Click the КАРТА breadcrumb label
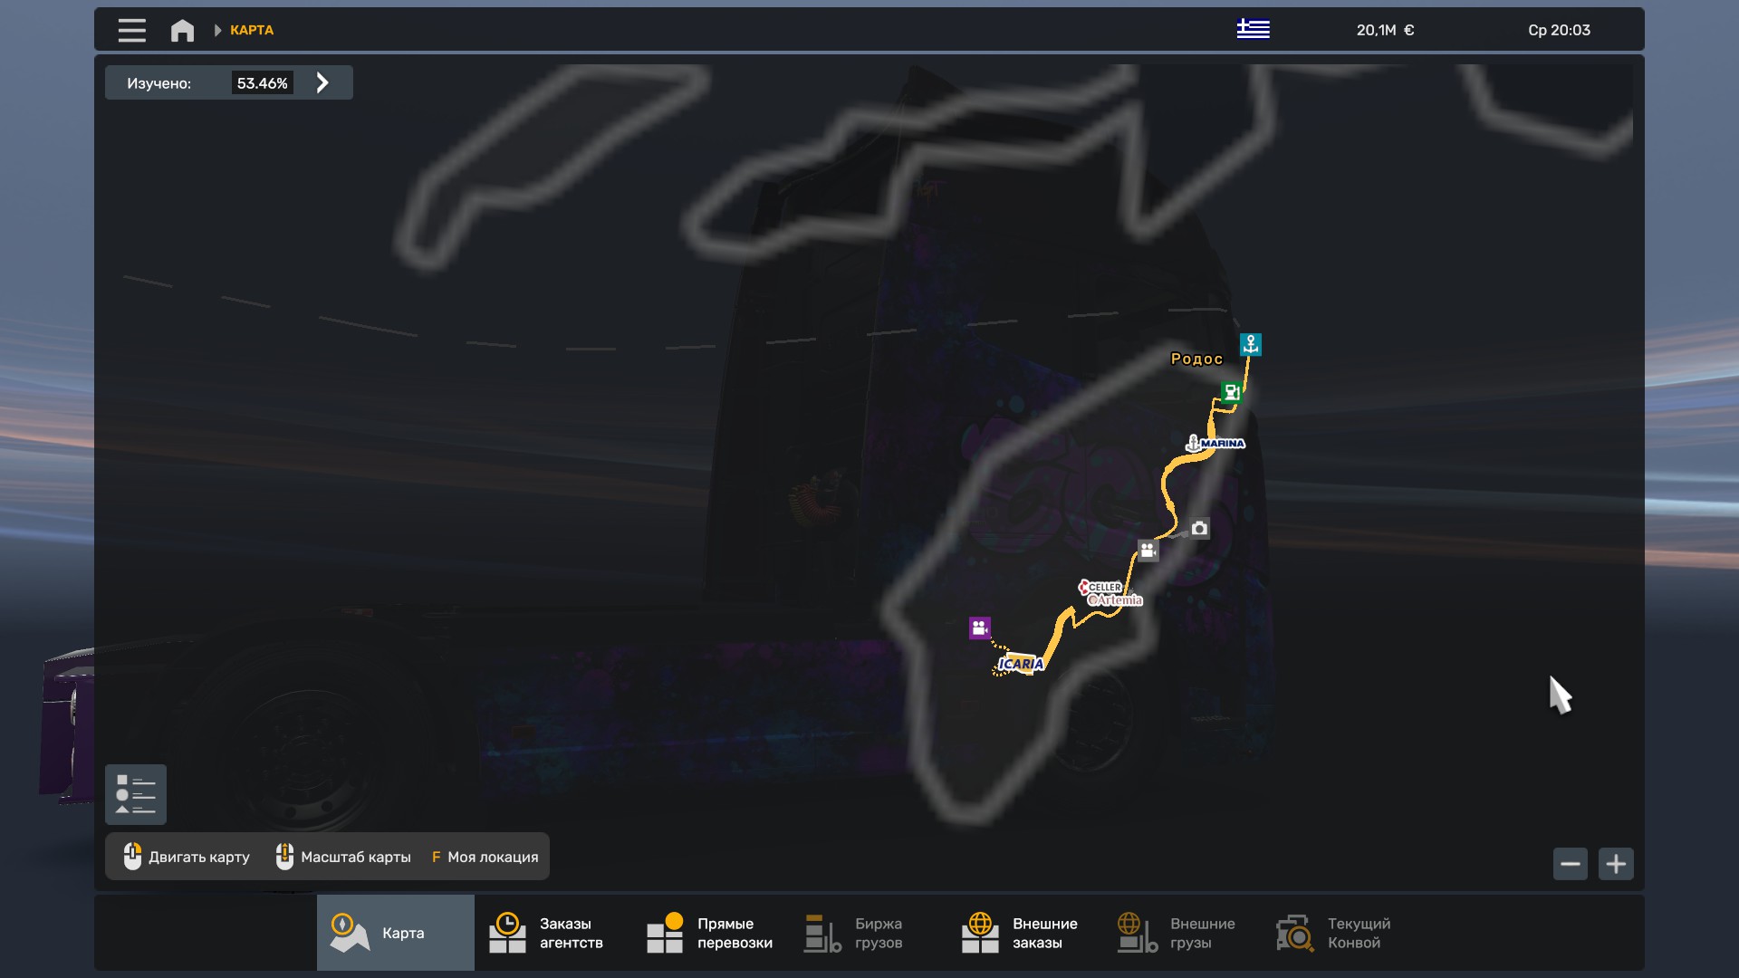Screen dimensions: 1739x978 [252, 30]
